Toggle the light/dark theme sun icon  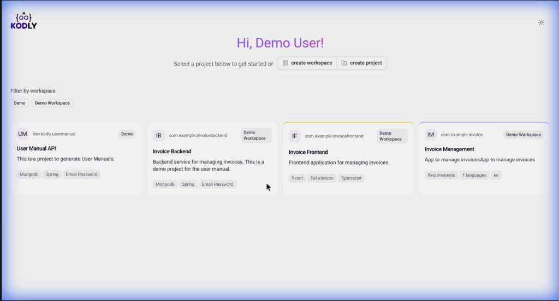pyautogui.click(x=541, y=22)
